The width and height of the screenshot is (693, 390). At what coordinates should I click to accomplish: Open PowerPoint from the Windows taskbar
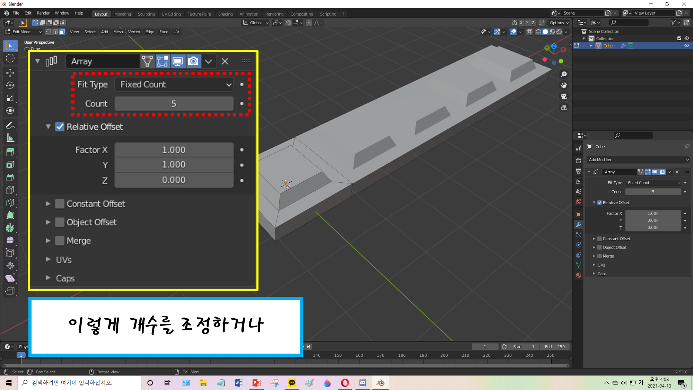(256, 383)
